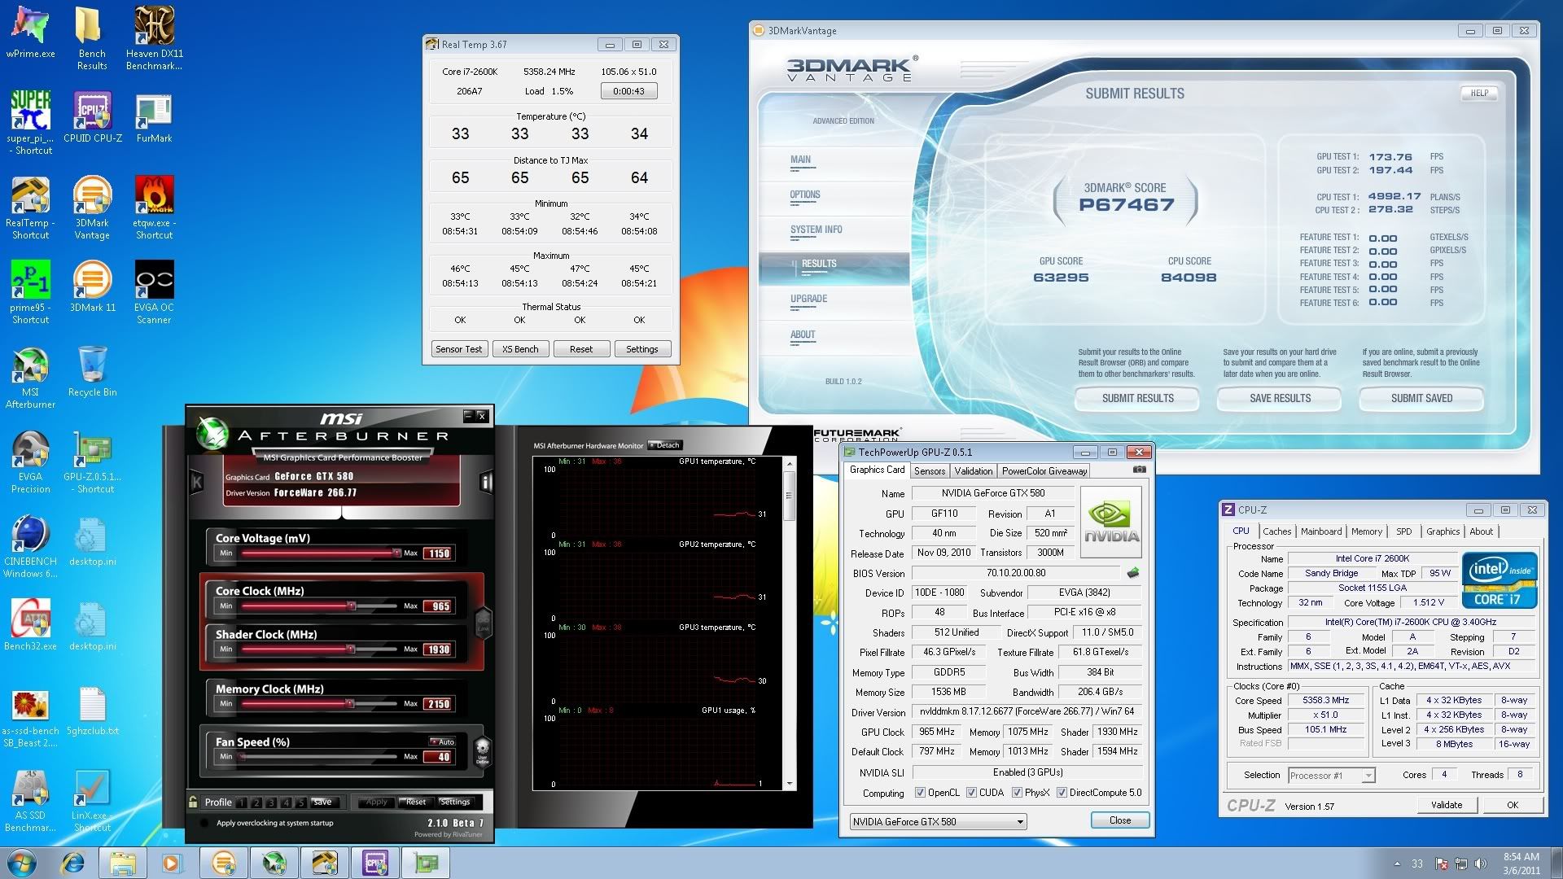
Task: Toggle the OpenCL checkbox in GPU-Z
Action: coord(920,793)
